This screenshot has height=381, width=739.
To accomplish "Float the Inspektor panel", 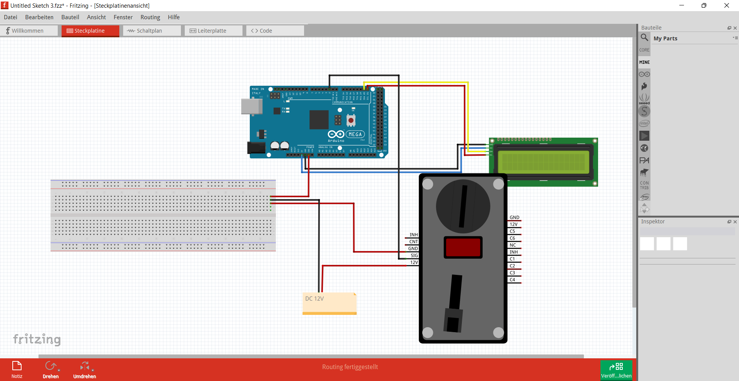I will [729, 222].
